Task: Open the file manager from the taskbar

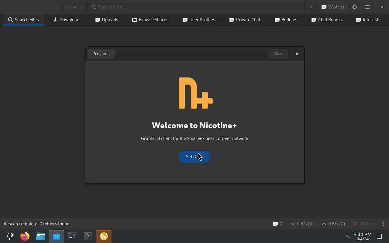Action: click(x=41, y=236)
